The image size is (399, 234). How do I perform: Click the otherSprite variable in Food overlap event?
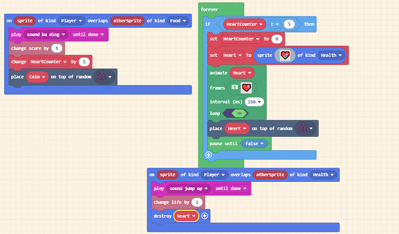(127, 21)
